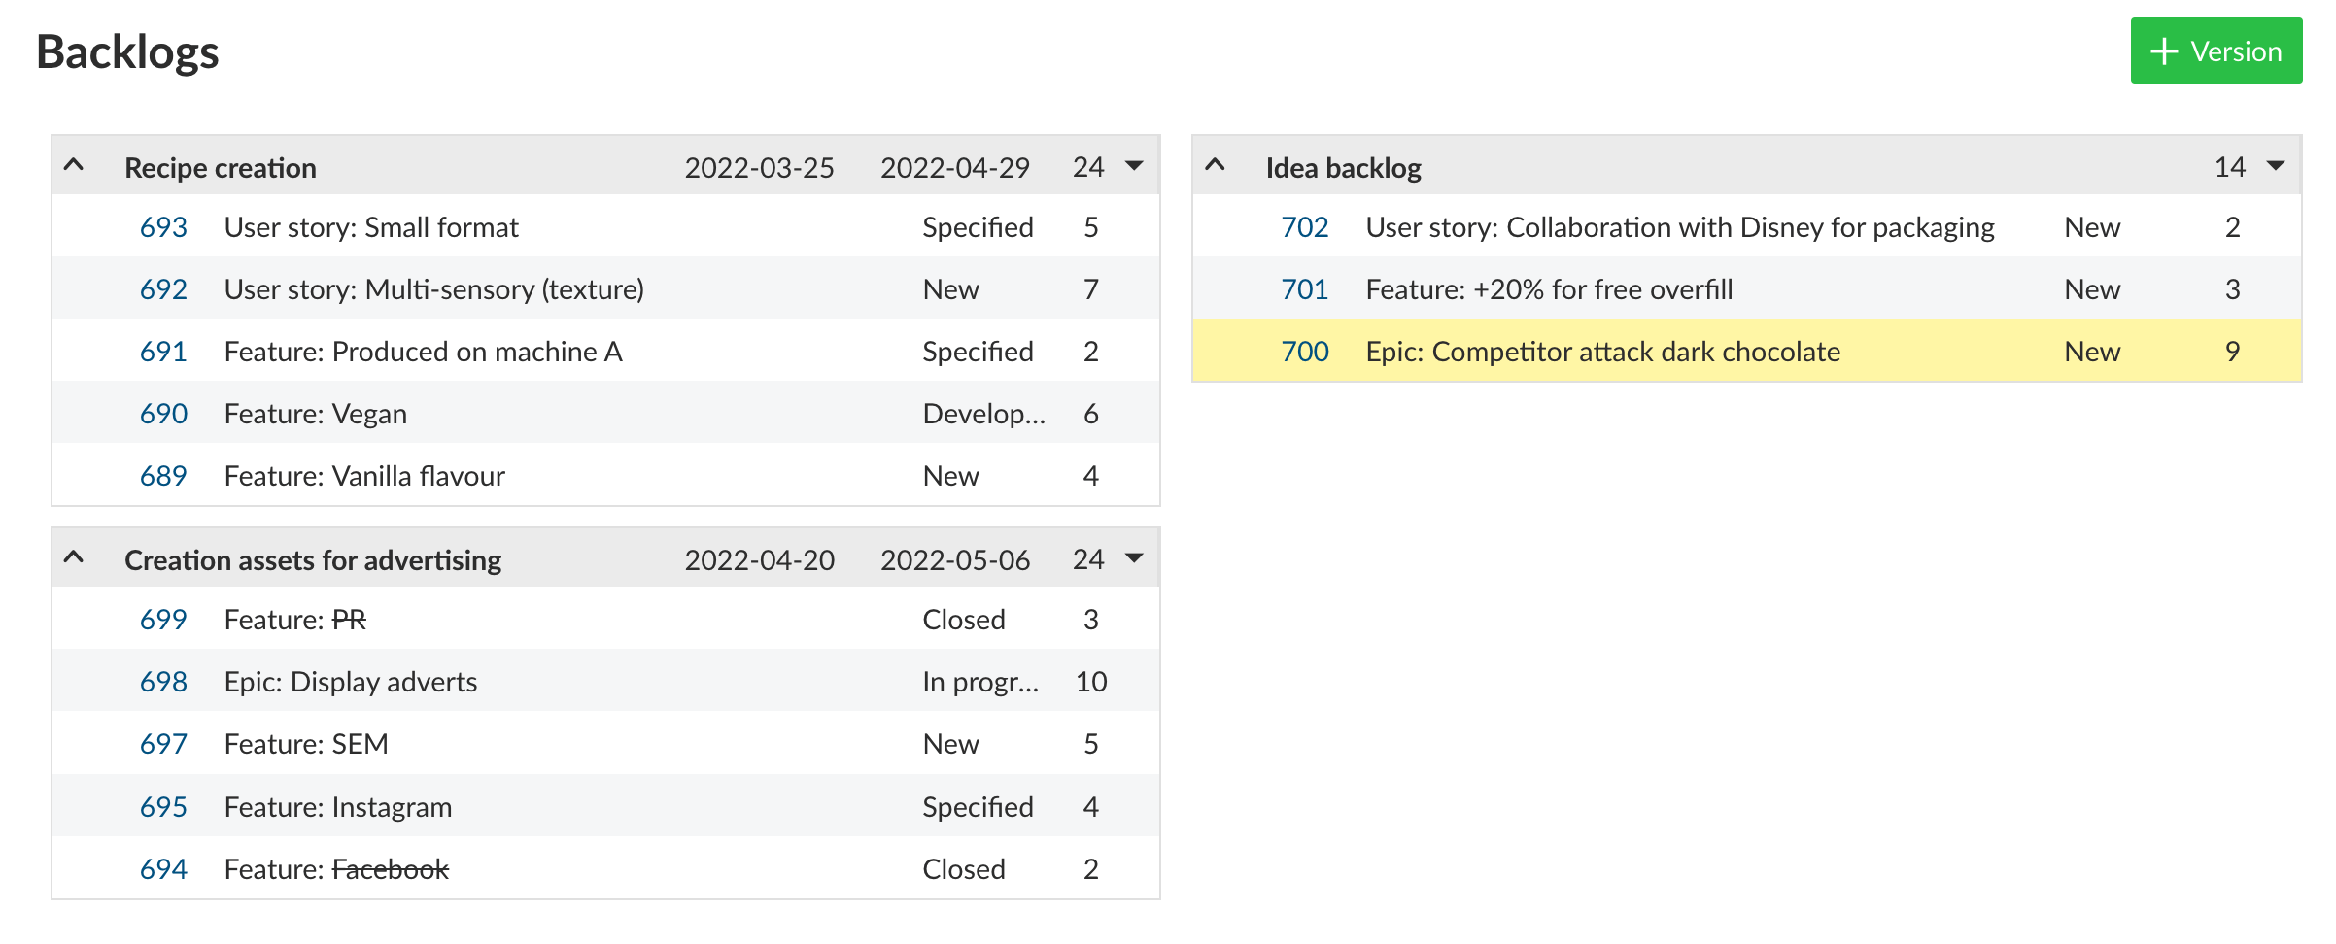
Task: Open the Idea backlog options dropdown arrow
Action: 2275,166
